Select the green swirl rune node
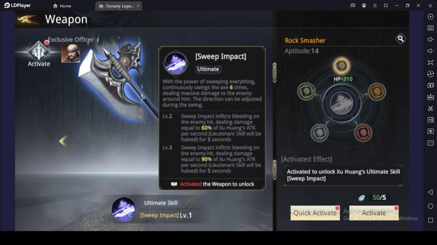Screen dimensions: 437x245 (x=306, y=91)
